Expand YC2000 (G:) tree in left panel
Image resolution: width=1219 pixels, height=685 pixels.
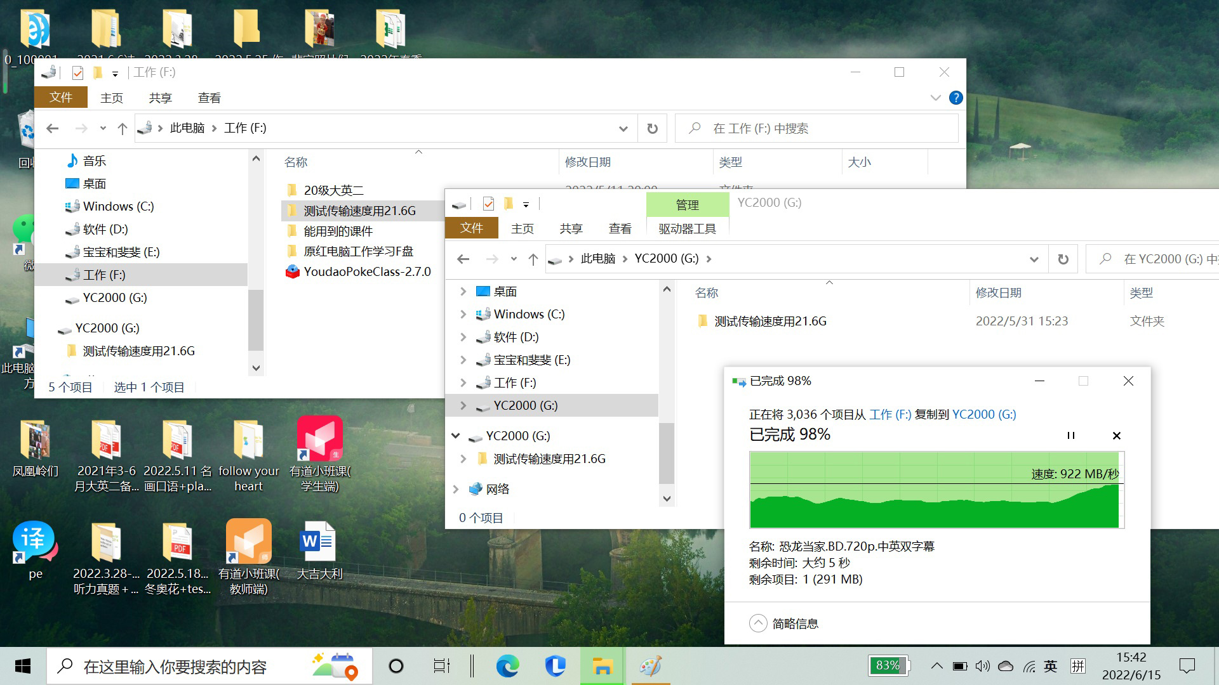pyautogui.click(x=462, y=405)
